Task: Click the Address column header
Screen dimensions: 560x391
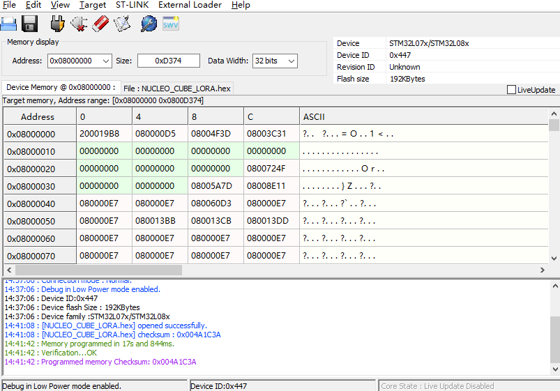Action: pyautogui.click(x=40, y=116)
